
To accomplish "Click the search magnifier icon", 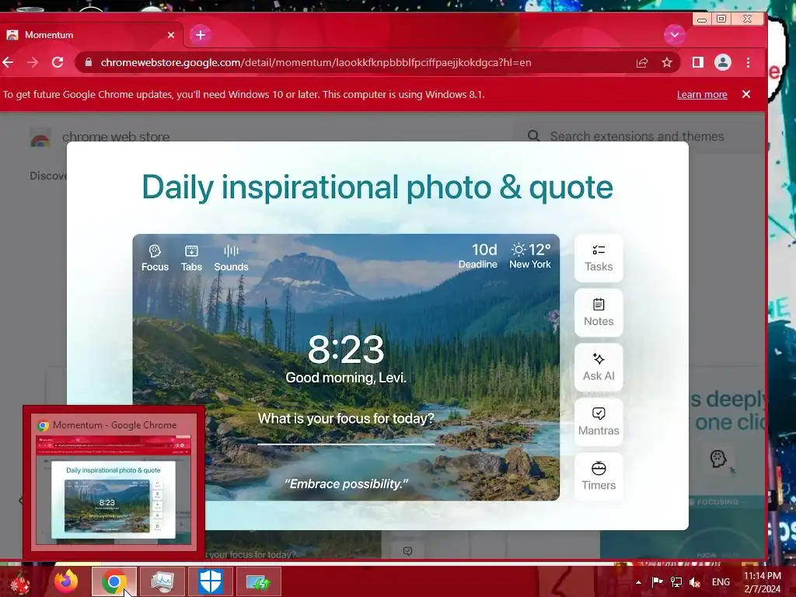I will click(x=533, y=136).
